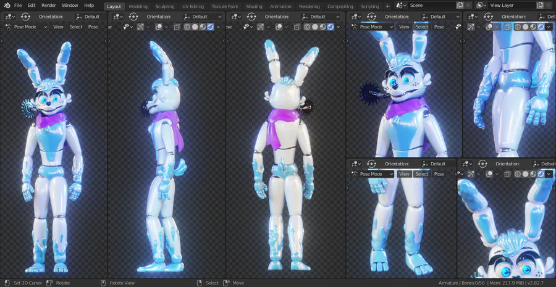Open editor type menu in front-view viewport

(10, 17)
